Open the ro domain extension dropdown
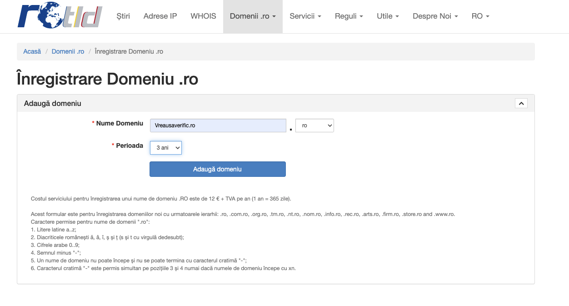The image size is (569, 306). (x=314, y=125)
